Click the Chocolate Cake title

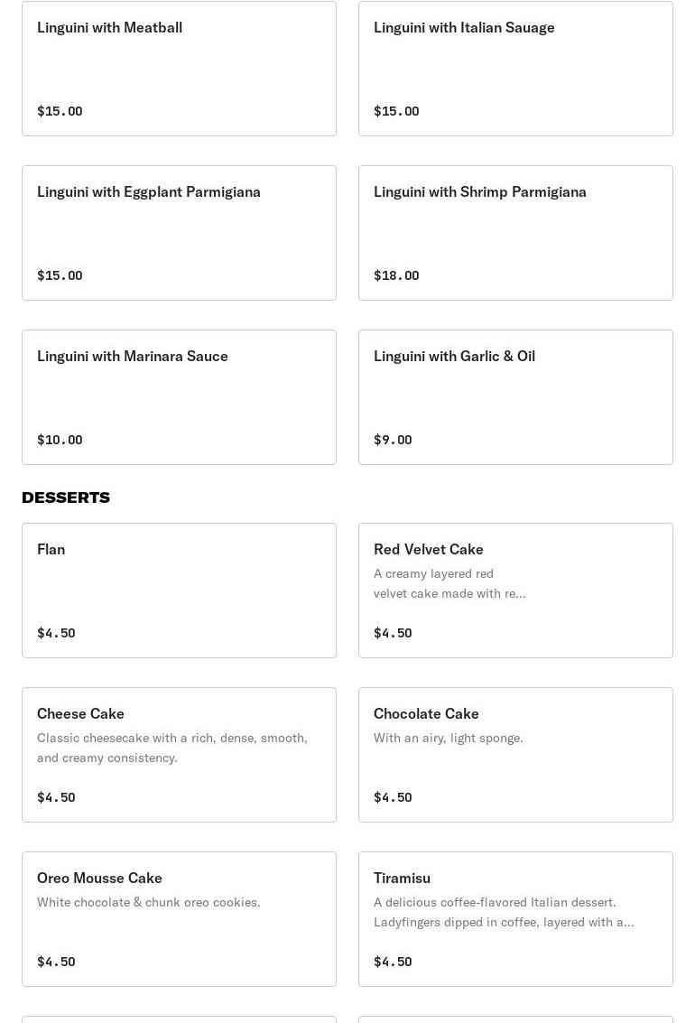coord(426,713)
